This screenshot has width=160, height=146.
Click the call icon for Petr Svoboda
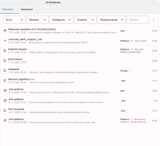(x=5, y=111)
